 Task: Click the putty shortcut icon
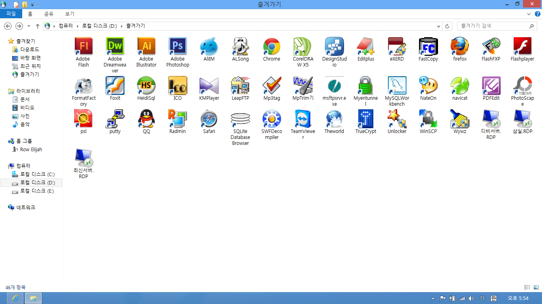[x=115, y=119]
